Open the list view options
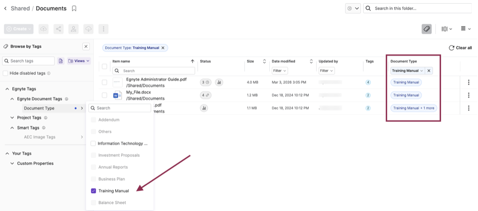The width and height of the screenshot is (478, 211). tap(466, 29)
